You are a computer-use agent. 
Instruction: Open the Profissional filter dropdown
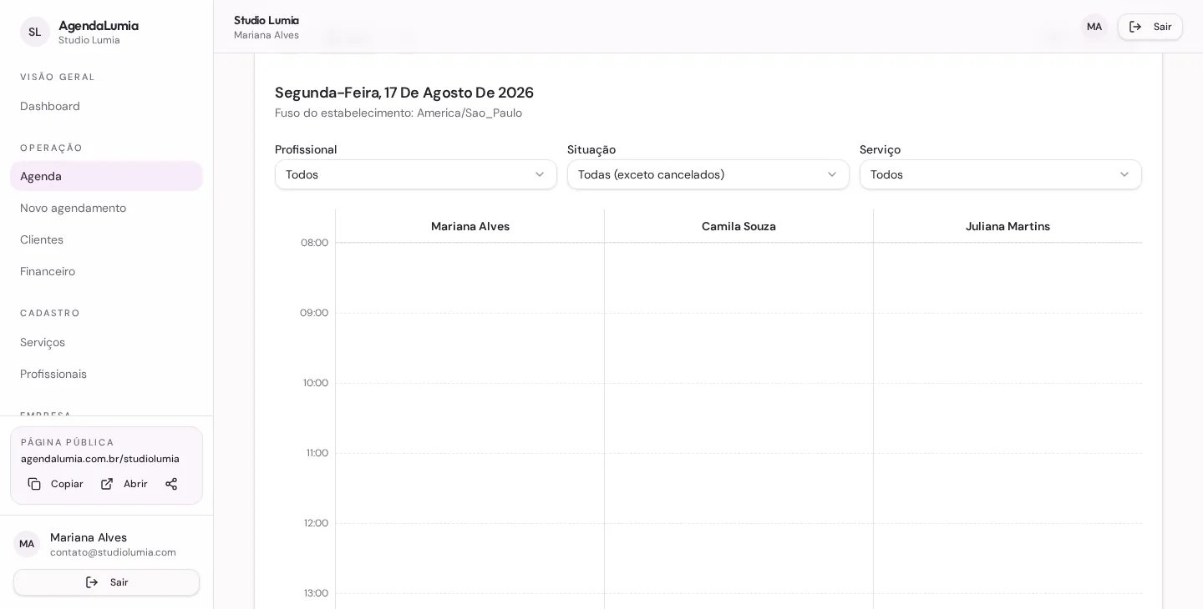(x=416, y=174)
